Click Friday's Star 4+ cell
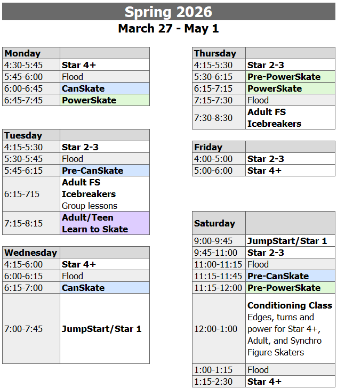 290,171
